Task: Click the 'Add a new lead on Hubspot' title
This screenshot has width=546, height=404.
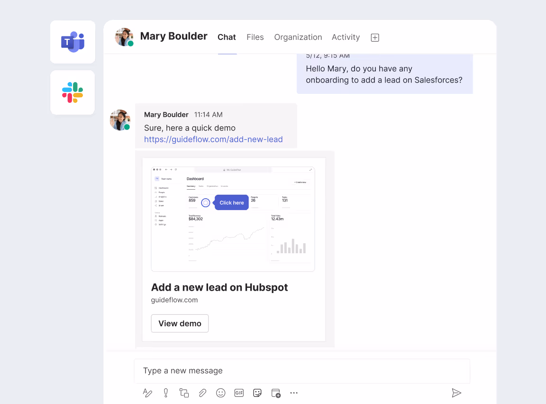Action: (219, 287)
